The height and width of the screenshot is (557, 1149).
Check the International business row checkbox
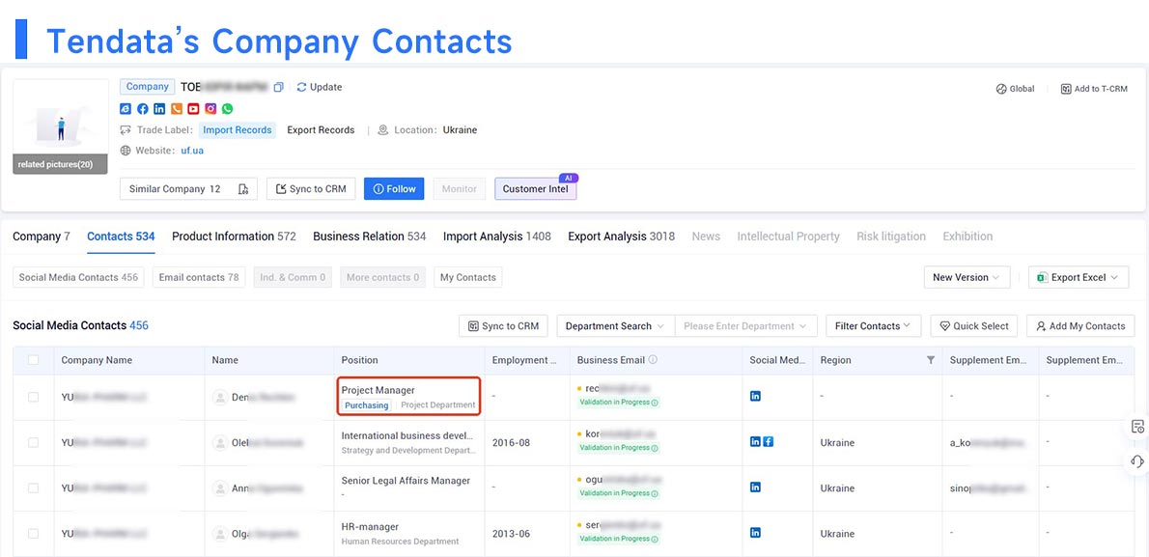33,443
